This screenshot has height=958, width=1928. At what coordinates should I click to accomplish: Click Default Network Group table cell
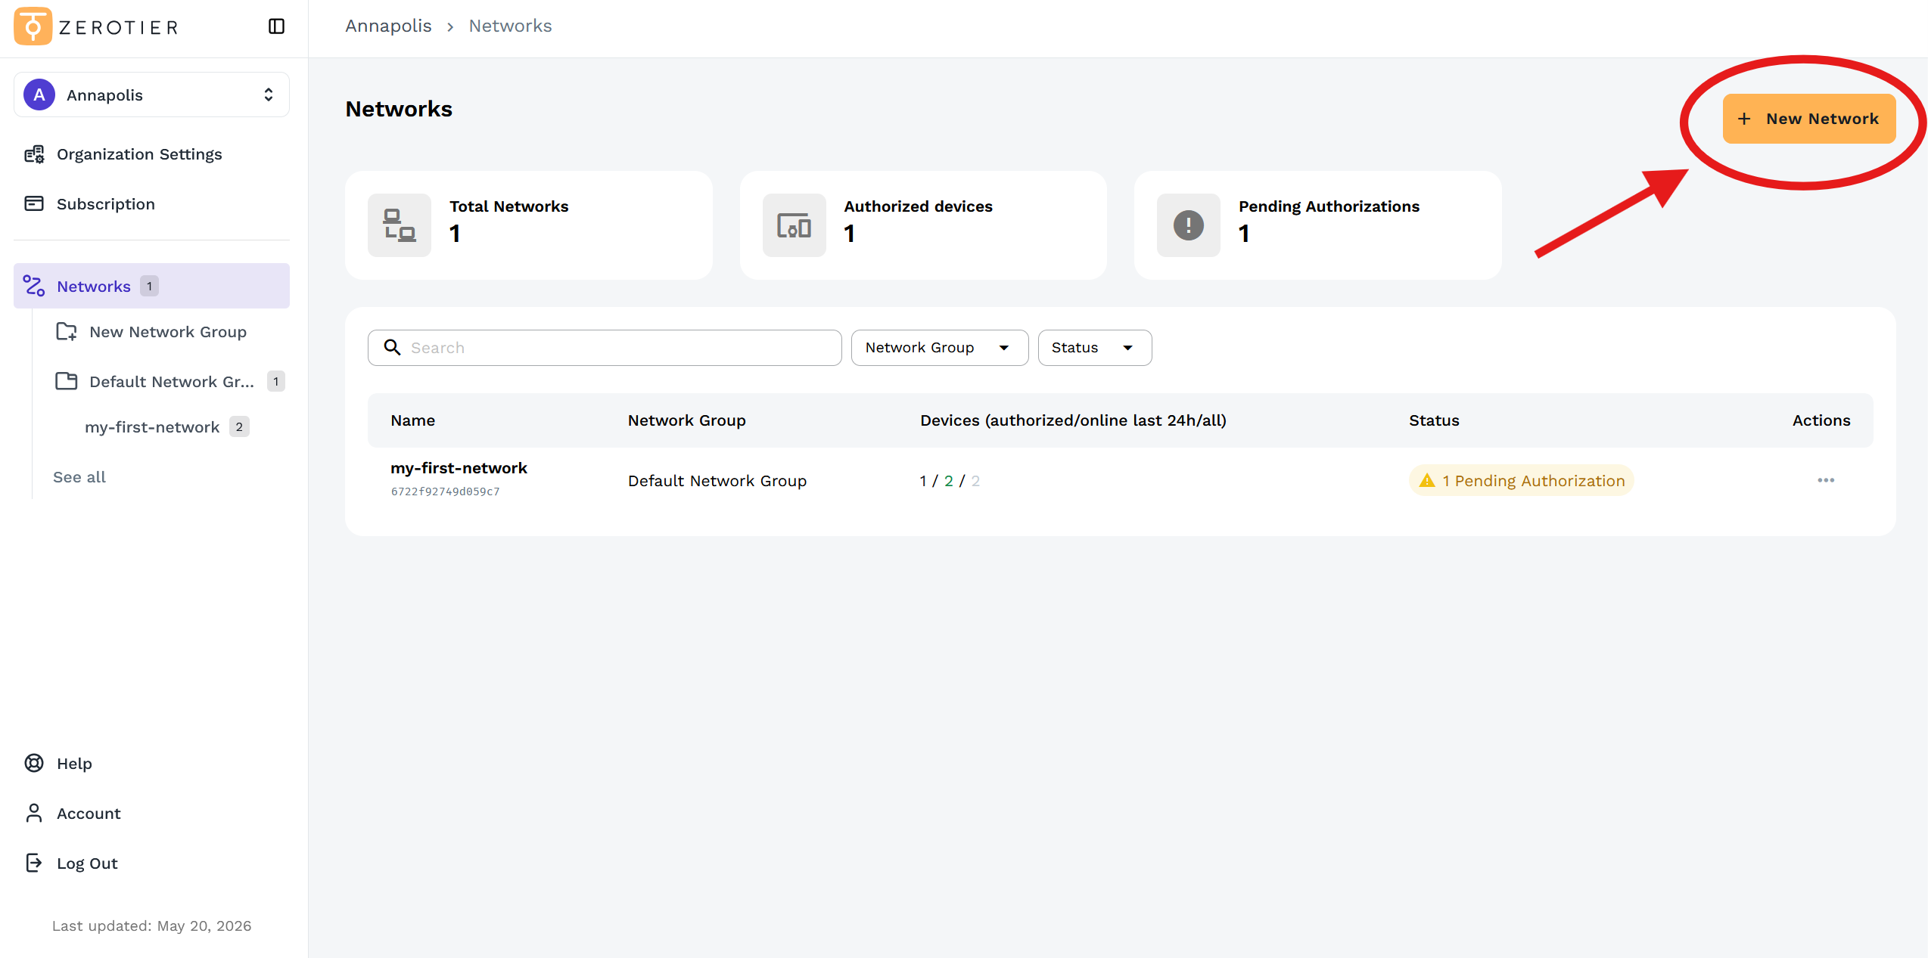[x=717, y=481]
